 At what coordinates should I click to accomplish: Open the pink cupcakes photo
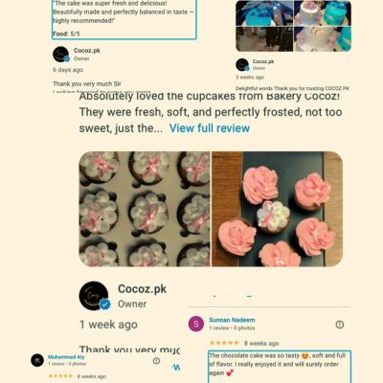tap(277, 209)
